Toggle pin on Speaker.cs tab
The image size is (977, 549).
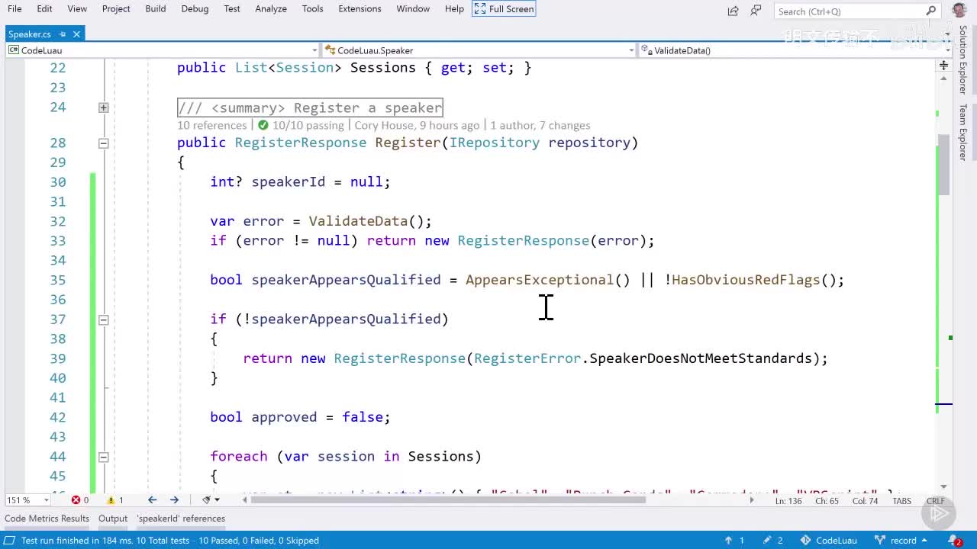(x=63, y=34)
